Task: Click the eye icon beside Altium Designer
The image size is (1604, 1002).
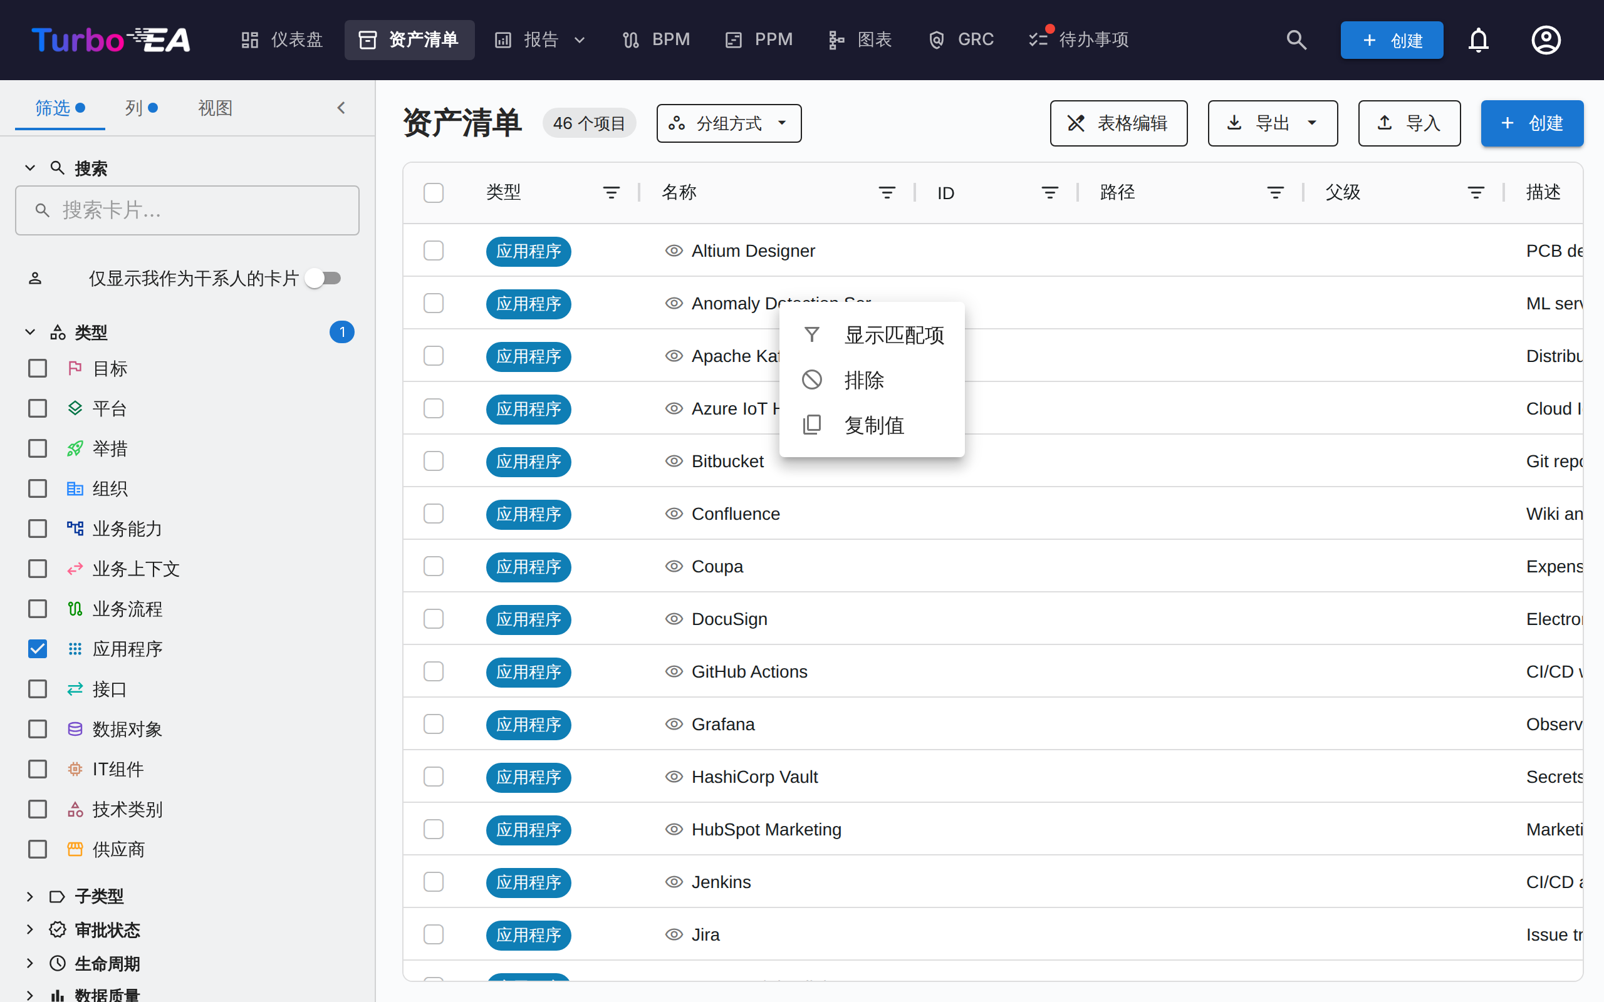Action: click(674, 250)
